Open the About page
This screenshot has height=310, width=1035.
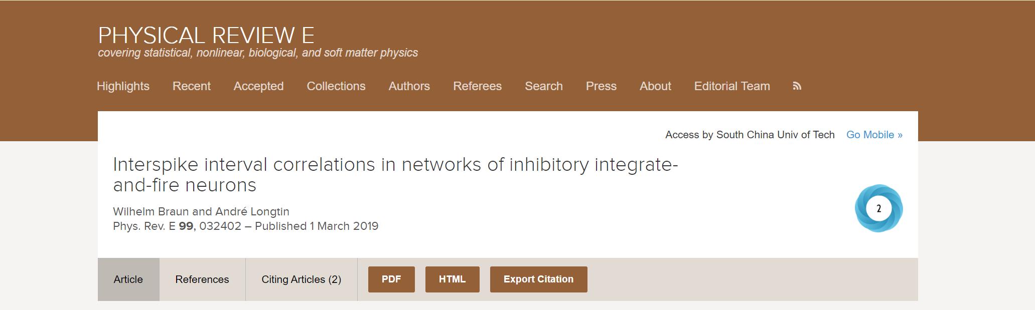pyautogui.click(x=655, y=86)
